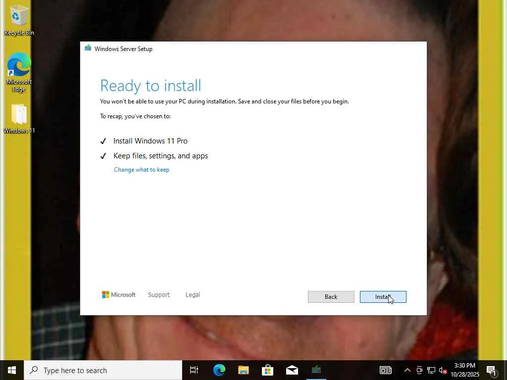Click the Windows Server Setup title text
Viewport: 507px width, 380px height.
(x=123, y=49)
